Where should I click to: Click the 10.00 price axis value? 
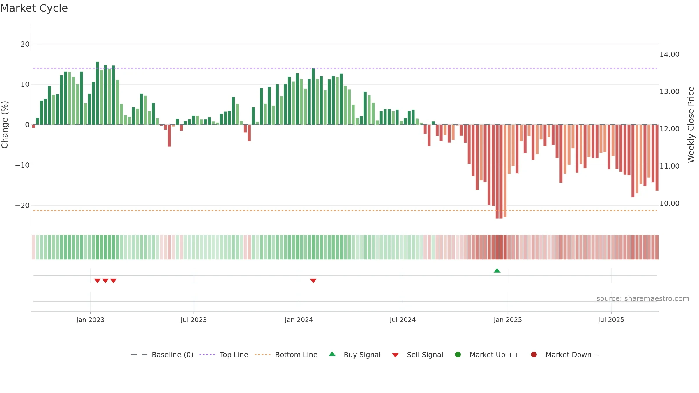[x=669, y=203]
